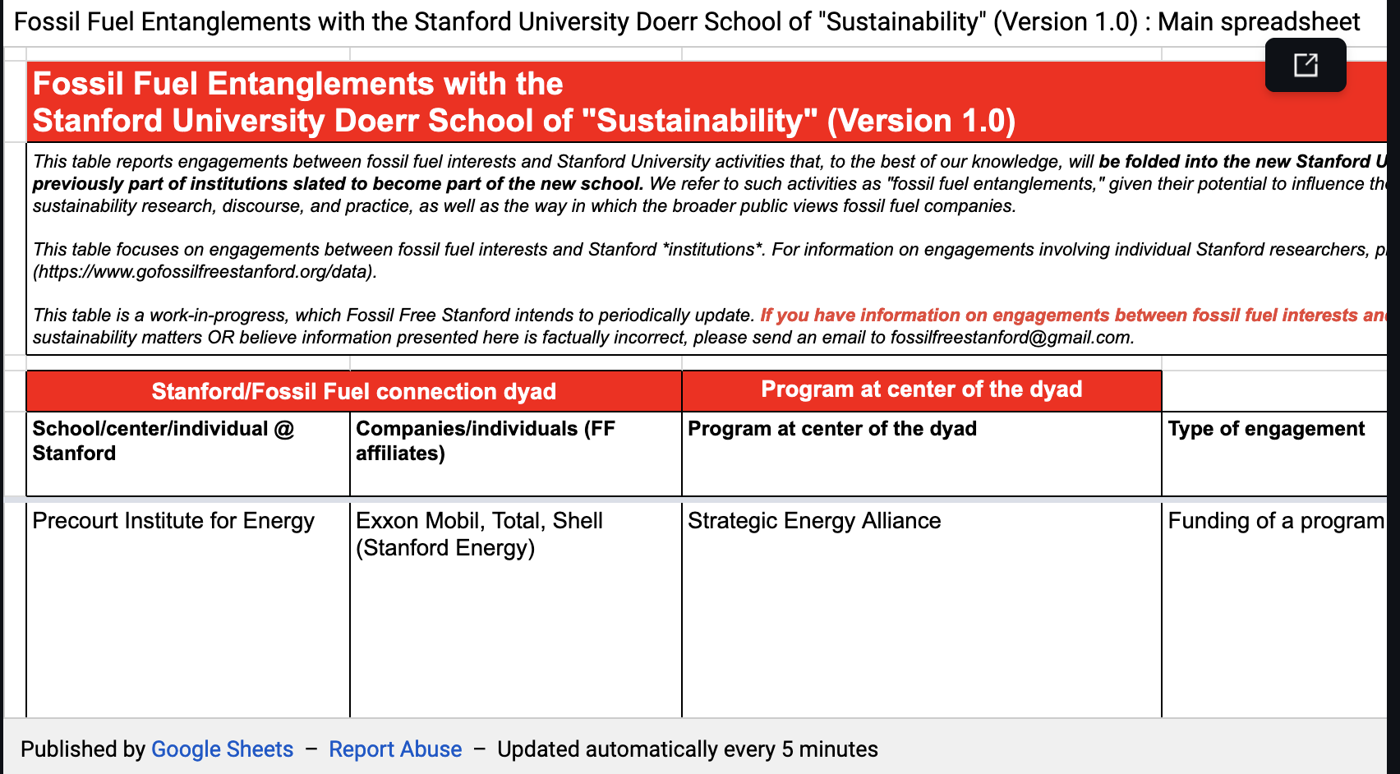Select the 'Exxon Mobil, Total, Shell' cell
Screen dimensions: 1400x774
pos(516,608)
